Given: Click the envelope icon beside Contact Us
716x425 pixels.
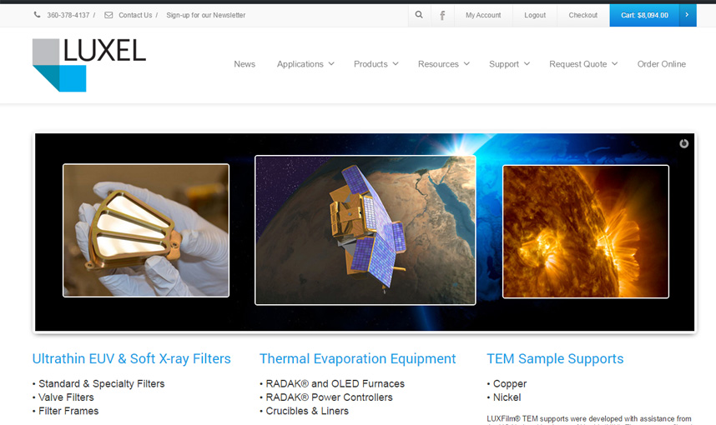Looking at the screenshot, I should 108,15.
